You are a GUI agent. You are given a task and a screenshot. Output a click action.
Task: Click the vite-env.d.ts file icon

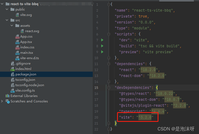click(x=17, y=58)
